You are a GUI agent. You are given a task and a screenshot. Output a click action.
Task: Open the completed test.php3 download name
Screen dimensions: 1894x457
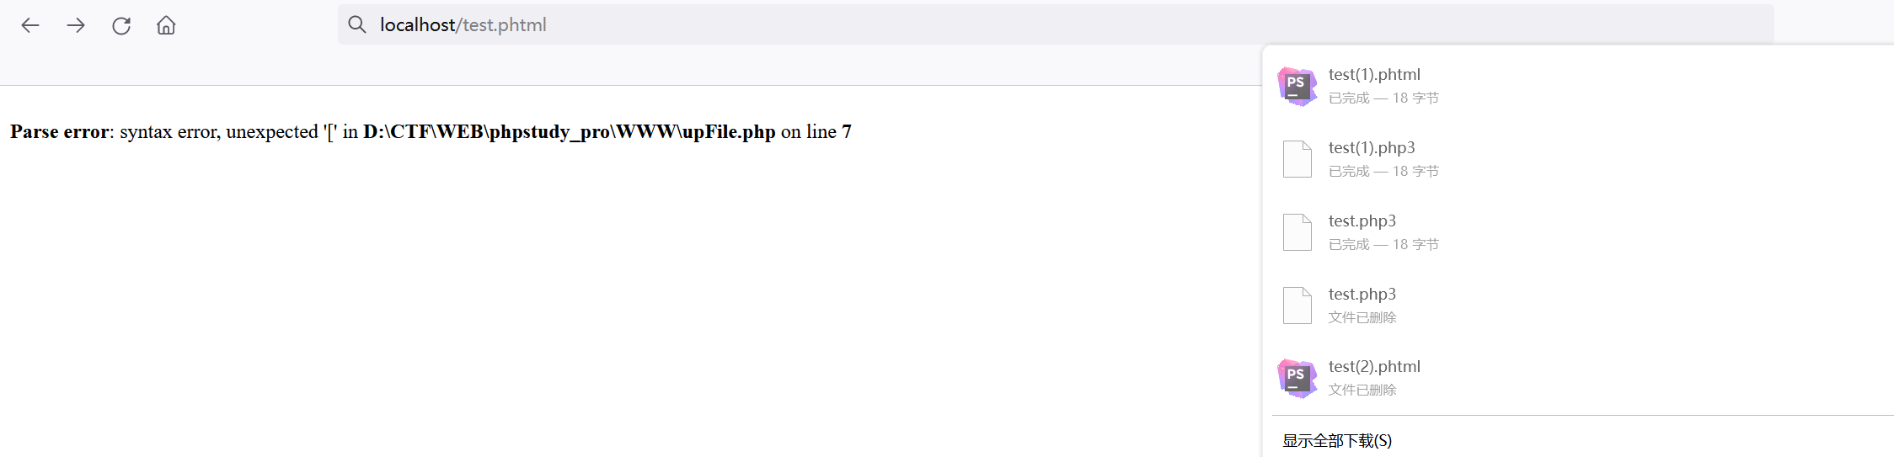(1362, 221)
